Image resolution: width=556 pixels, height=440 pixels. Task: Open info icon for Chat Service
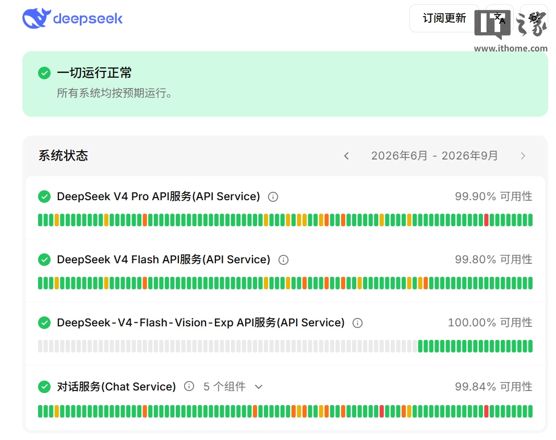click(189, 386)
